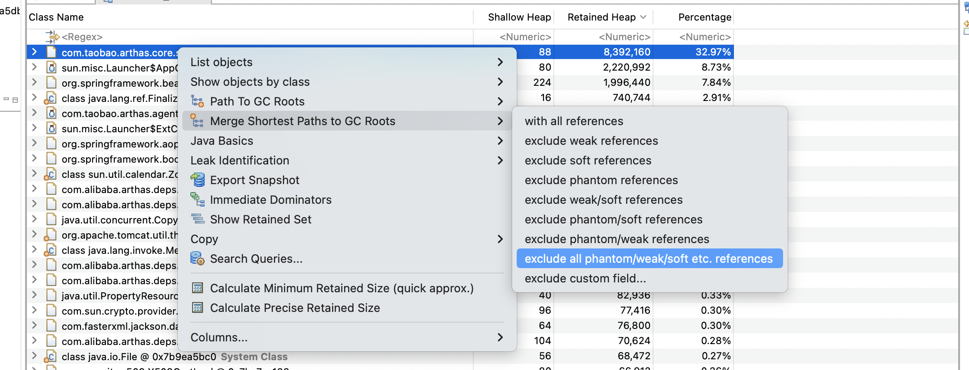Choose exclude phantom references
This screenshot has height=370, width=969.
(649, 180)
